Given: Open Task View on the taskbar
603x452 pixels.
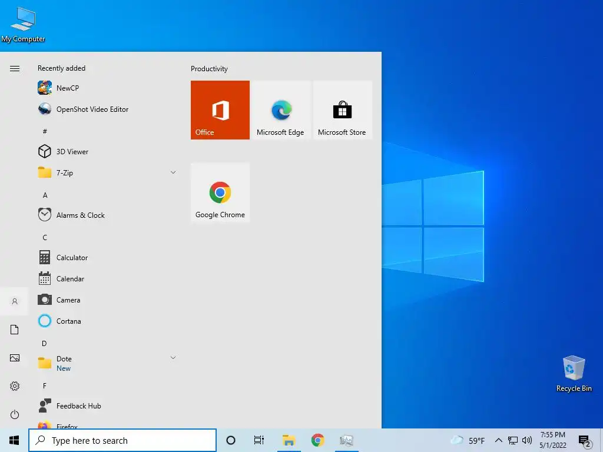Looking at the screenshot, I should 259,440.
